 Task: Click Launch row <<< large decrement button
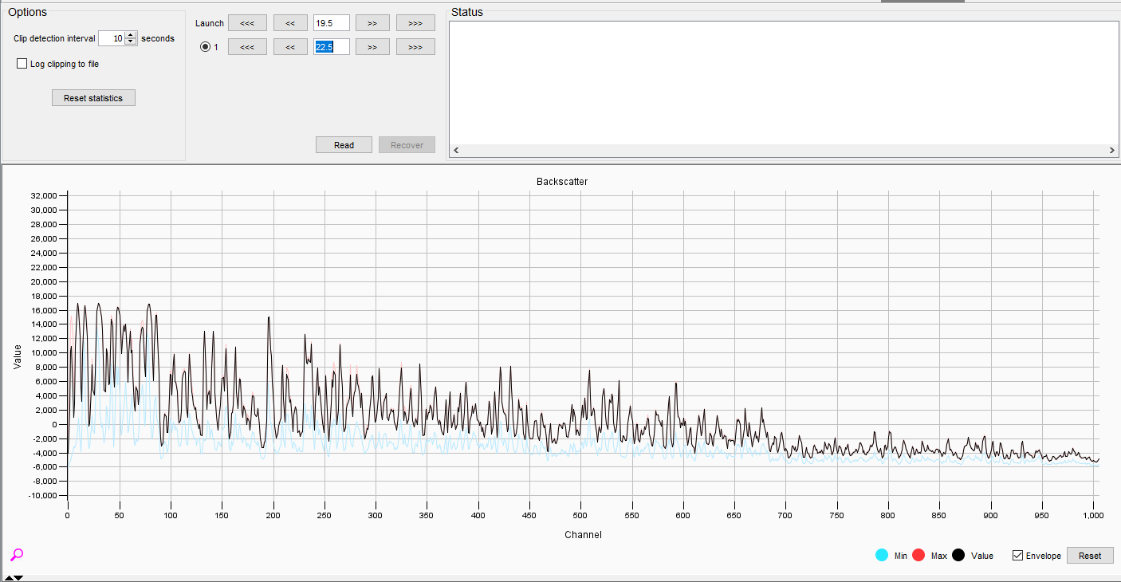click(x=247, y=23)
